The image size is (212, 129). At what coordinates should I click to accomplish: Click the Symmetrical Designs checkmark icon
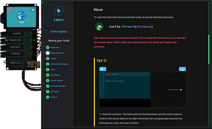click(48, 86)
